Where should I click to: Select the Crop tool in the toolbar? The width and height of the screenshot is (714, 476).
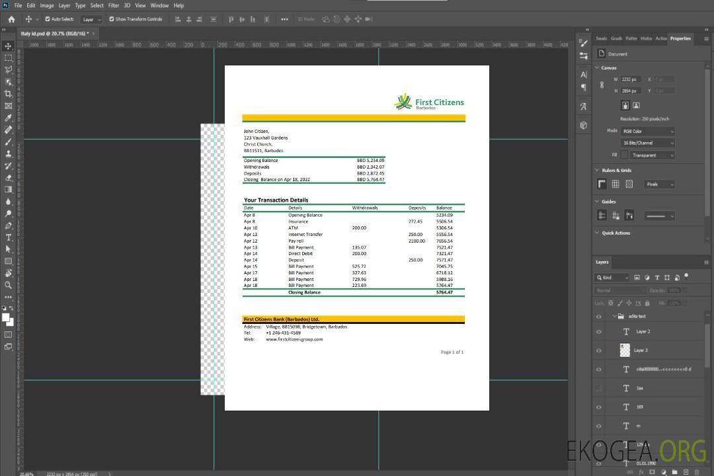tap(9, 93)
